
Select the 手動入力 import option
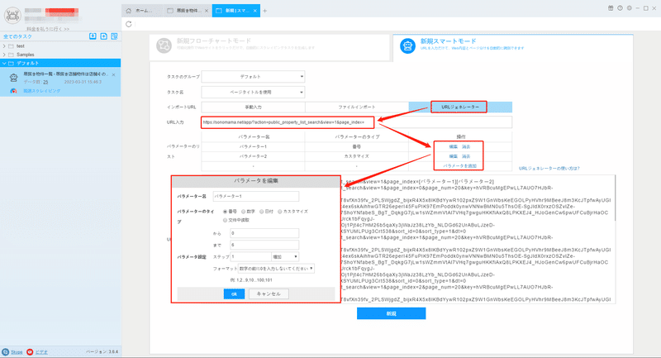click(254, 107)
